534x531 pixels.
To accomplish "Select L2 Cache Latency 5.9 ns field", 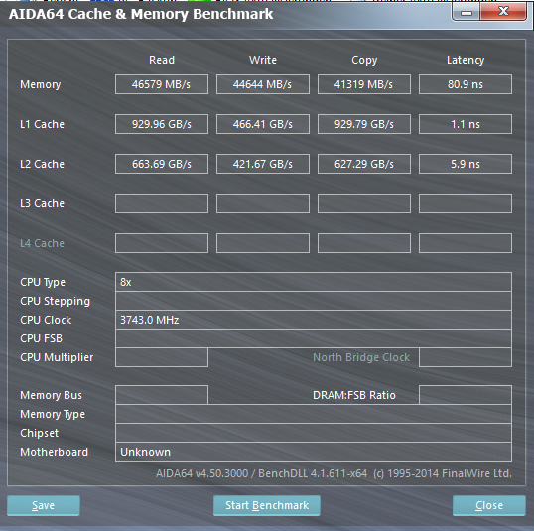I will coord(466,164).
